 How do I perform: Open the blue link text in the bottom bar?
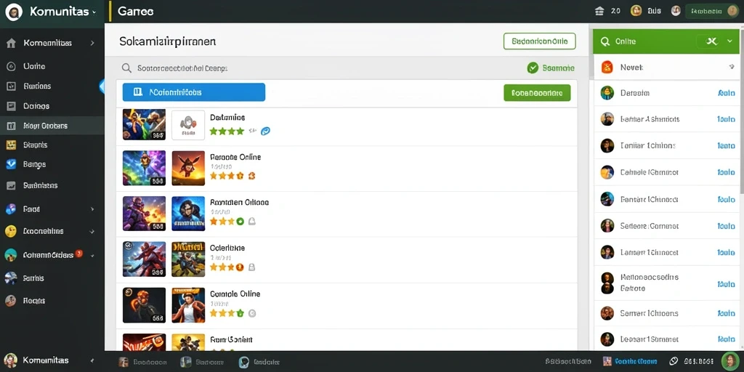click(635, 362)
